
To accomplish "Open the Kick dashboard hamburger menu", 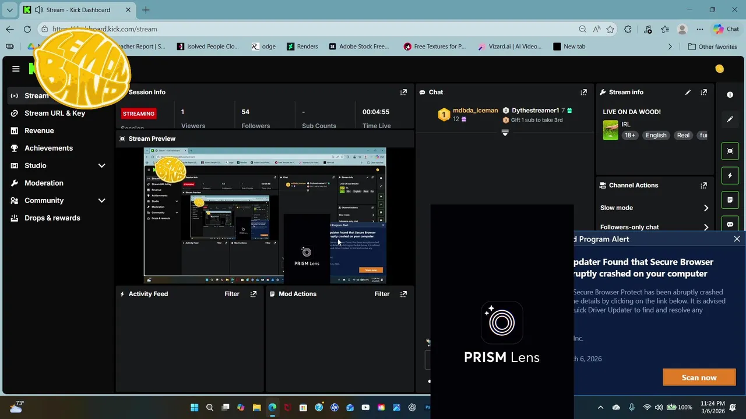I will [x=16, y=69].
